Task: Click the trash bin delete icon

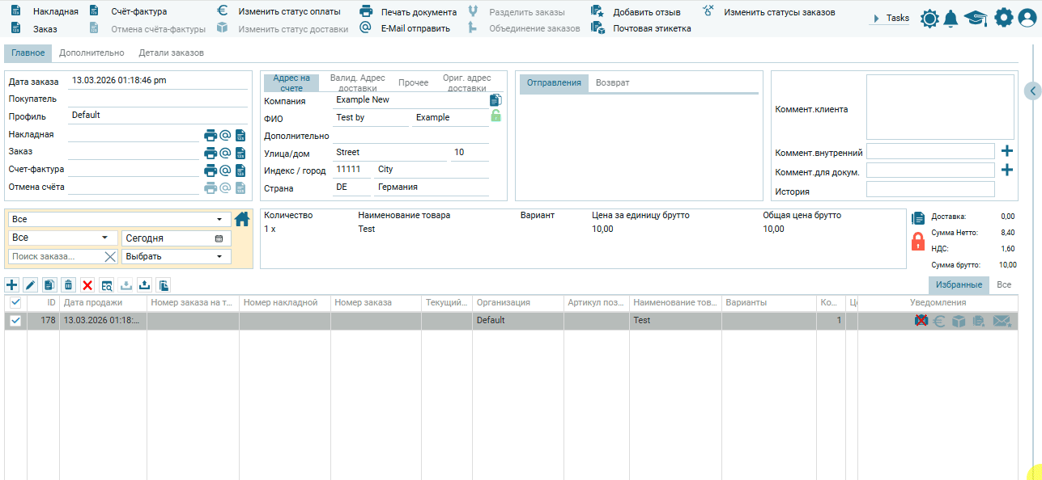Action: (x=68, y=284)
